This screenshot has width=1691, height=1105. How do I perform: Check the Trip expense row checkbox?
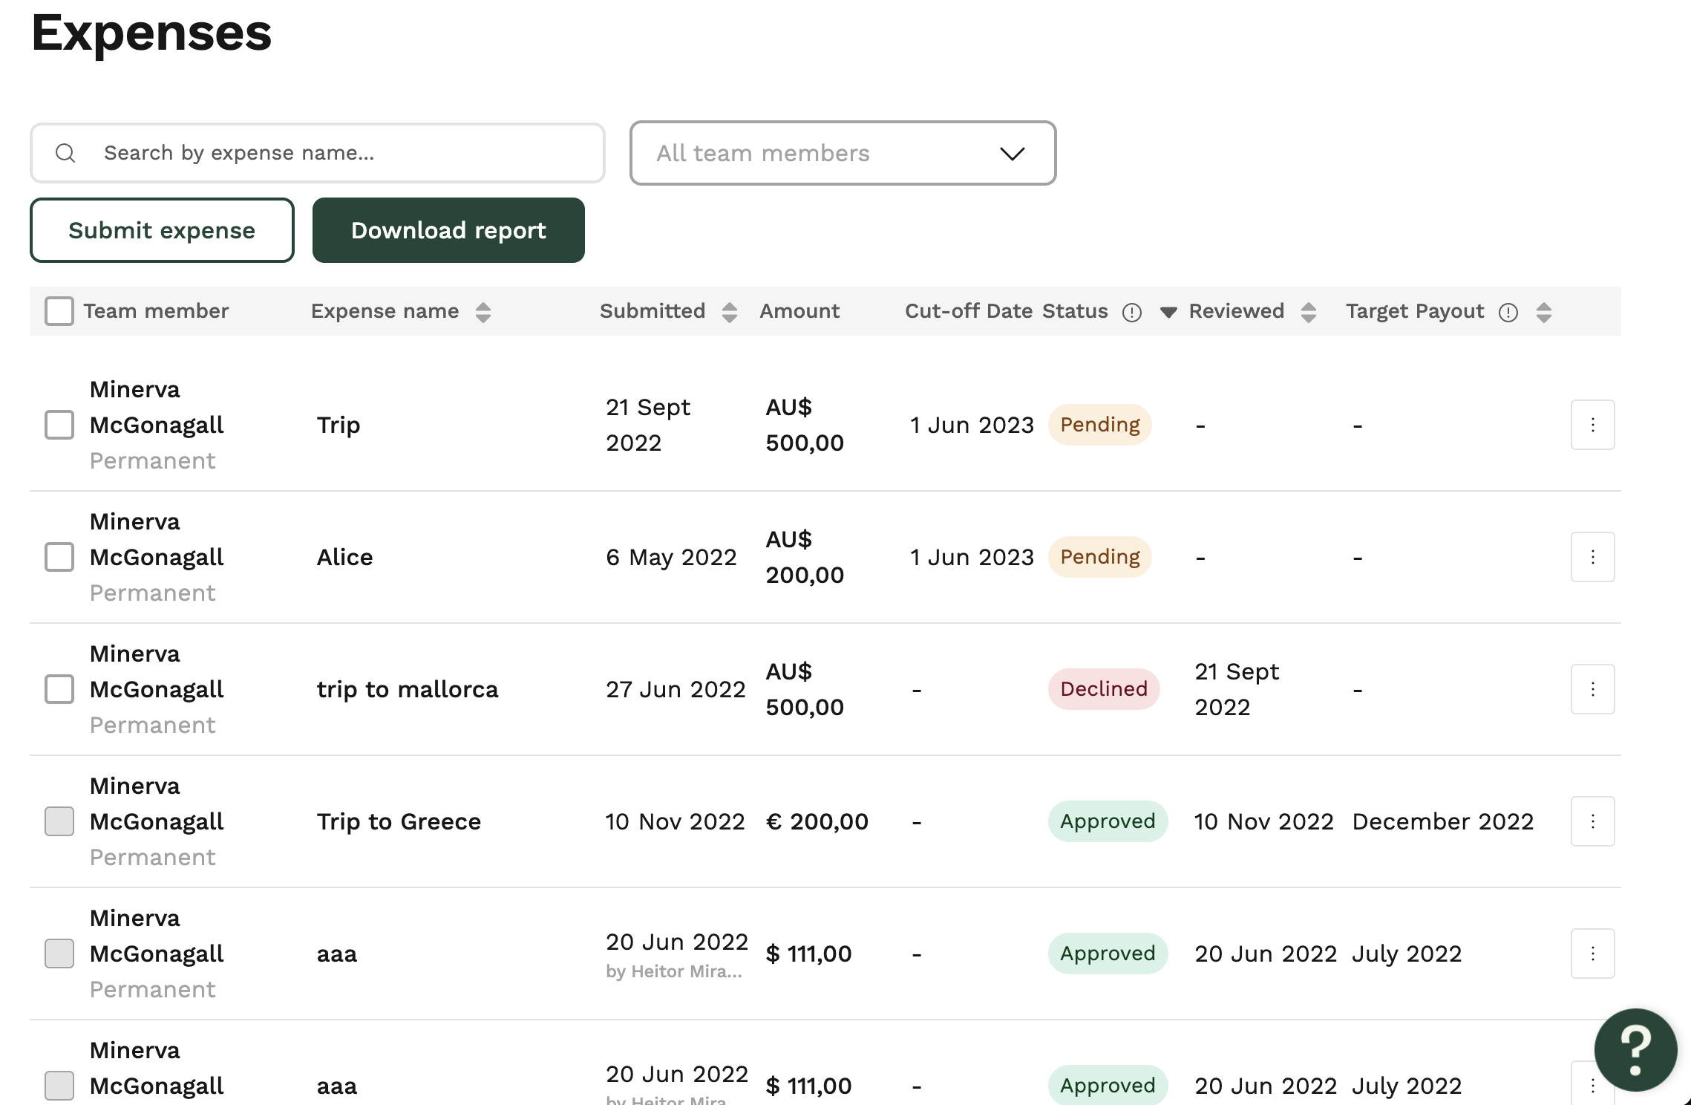click(x=59, y=425)
